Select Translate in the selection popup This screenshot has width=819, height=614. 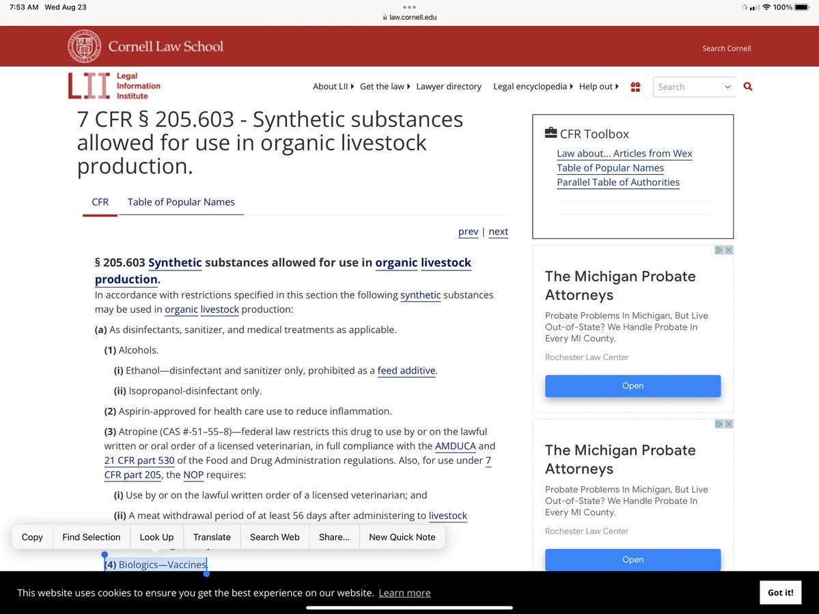coord(212,537)
